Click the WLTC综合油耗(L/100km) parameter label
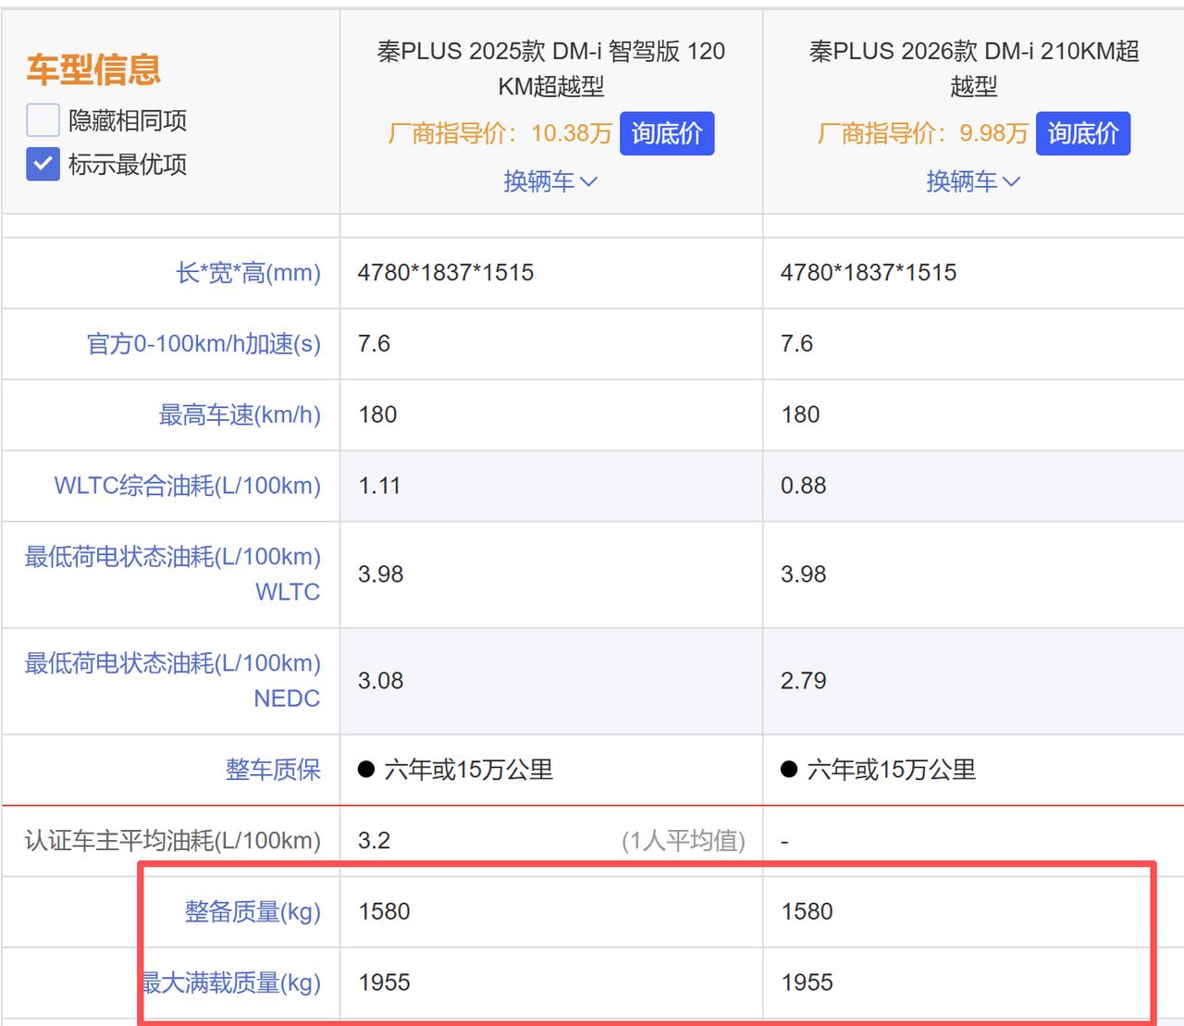1184x1026 pixels. pyautogui.click(x=188, y=486)
